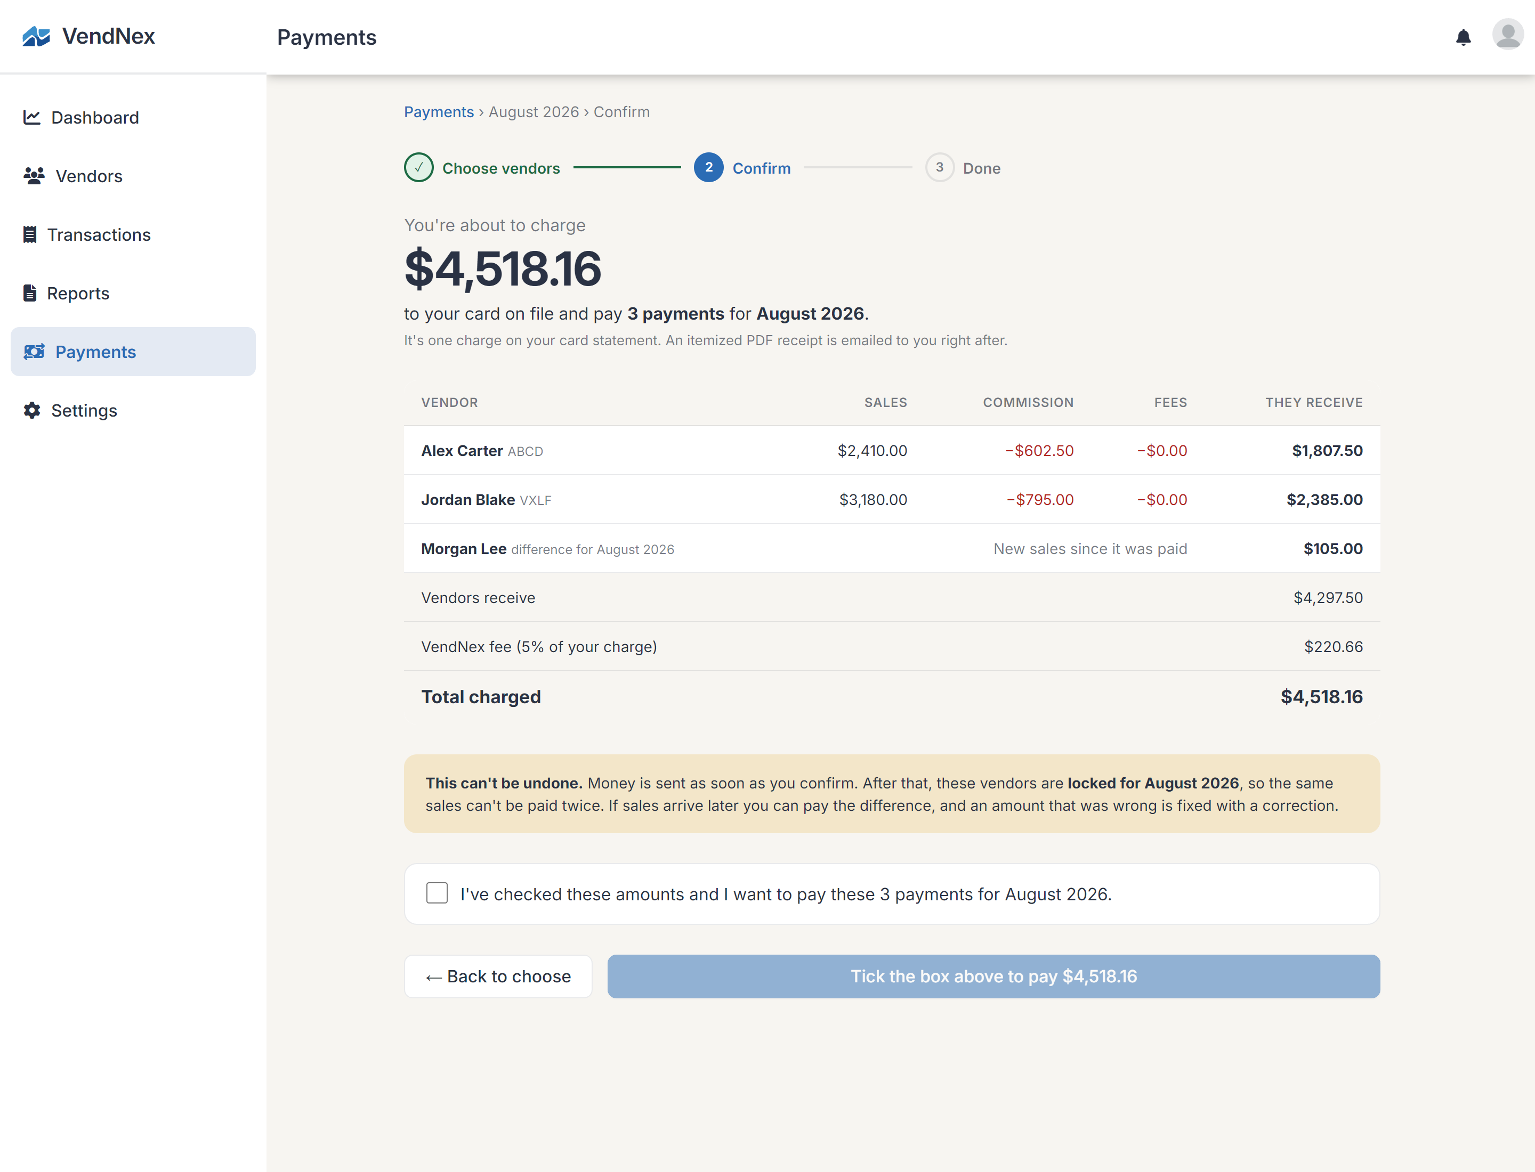The image size is (1535, 1172).
Task: Select the Alex Carter vendor name
Action: click(462, 451)
